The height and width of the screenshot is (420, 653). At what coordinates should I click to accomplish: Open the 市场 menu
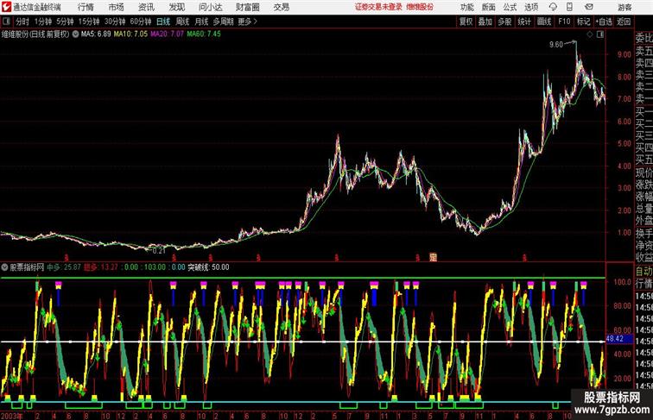tap(116, 7)
